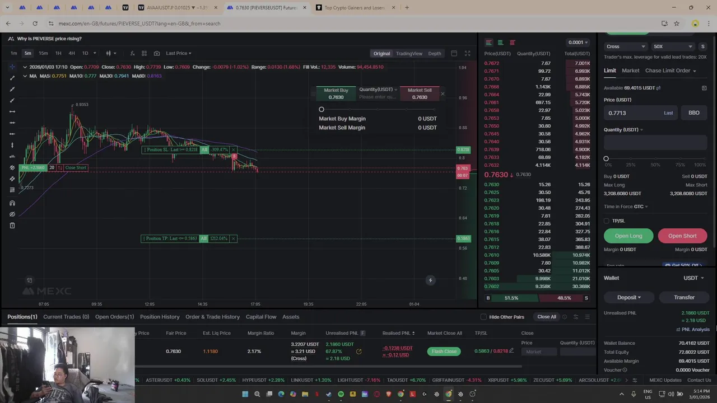Screen dimensions: 717x403
Task: Flash Close the open position
Action: pos(444,352)
